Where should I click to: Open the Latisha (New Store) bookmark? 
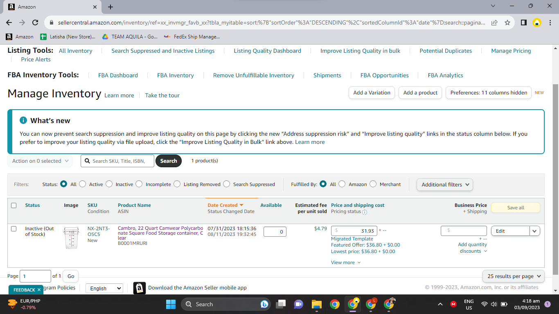pos(68,37)
